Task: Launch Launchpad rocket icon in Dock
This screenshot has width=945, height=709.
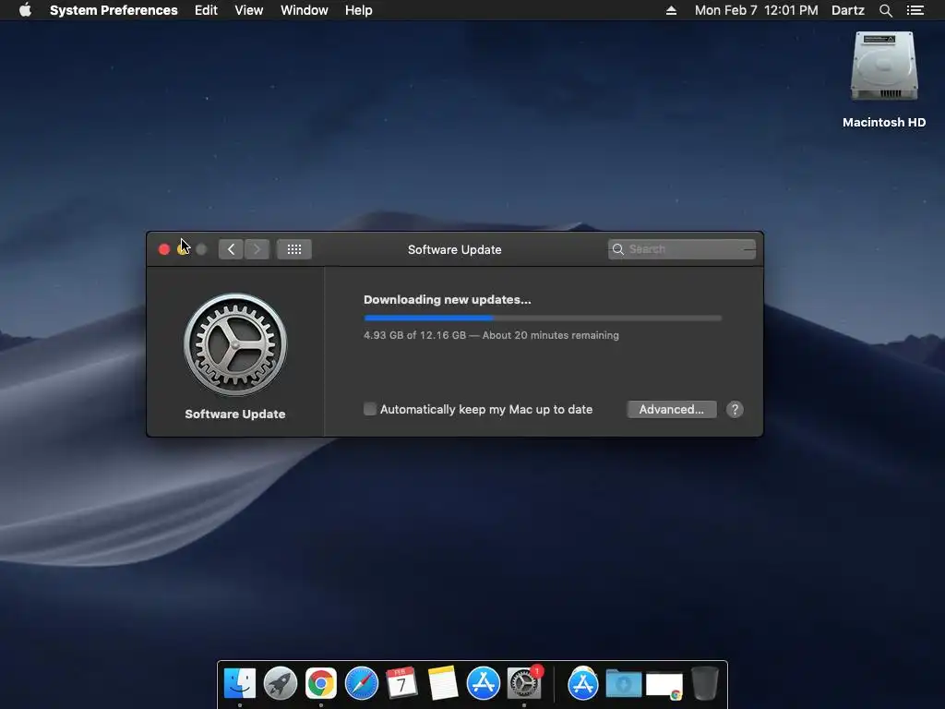Action: (x=281, y=684)
